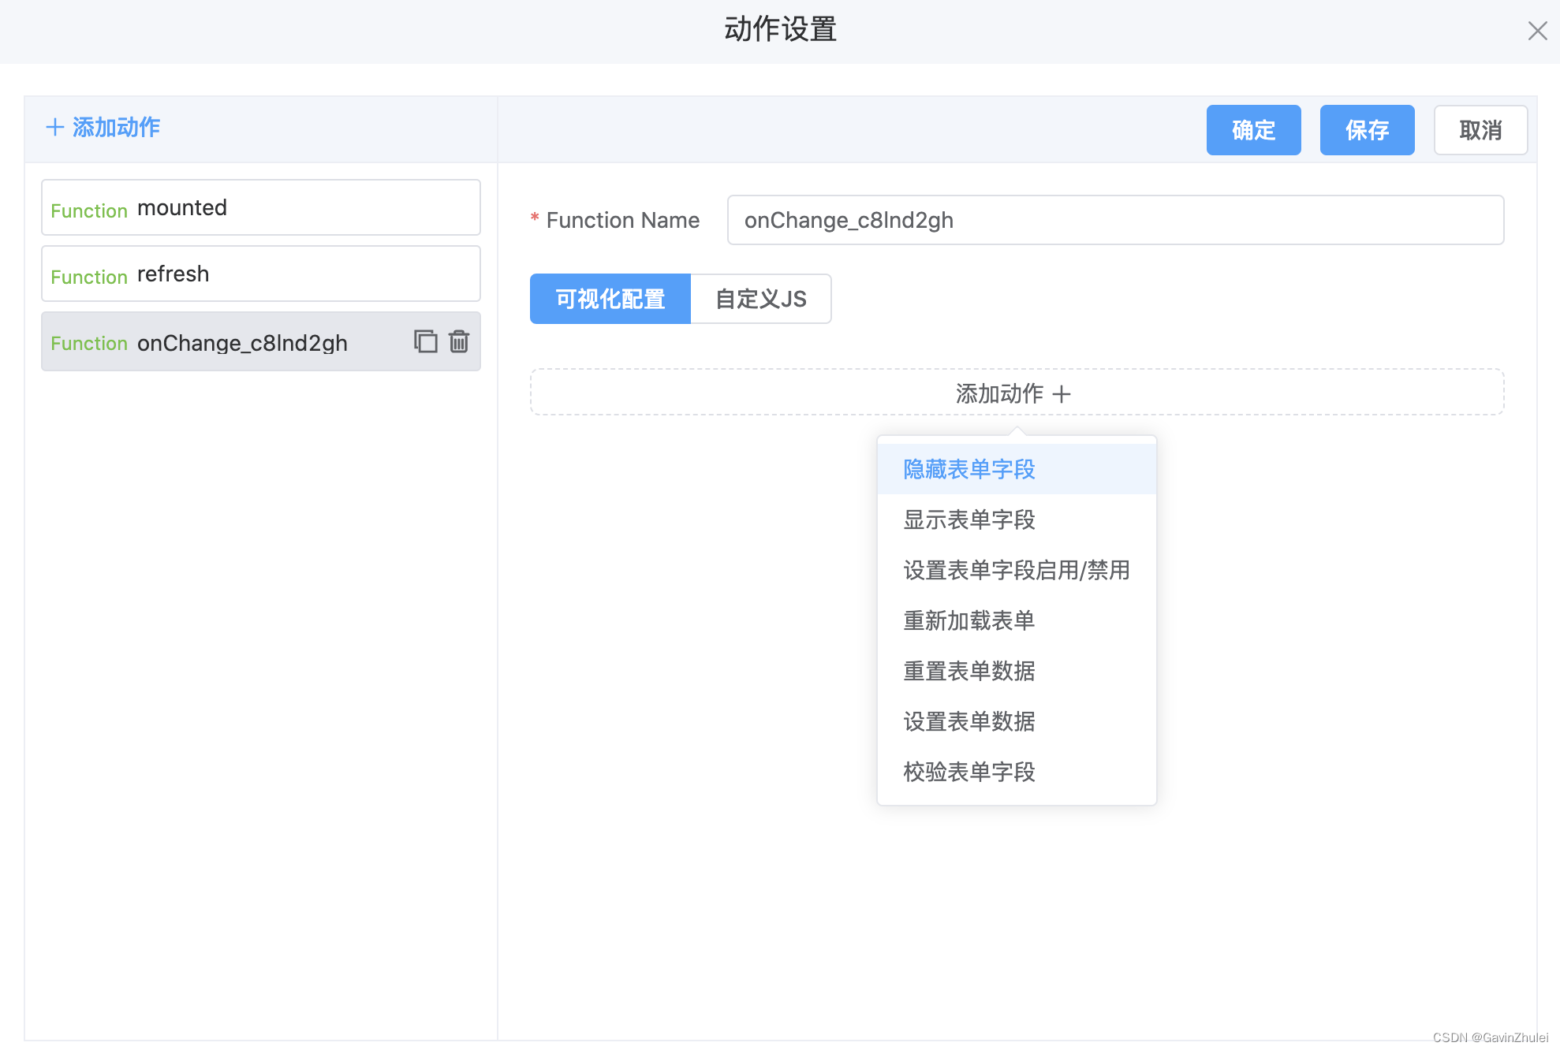Click the 保存 button
This screenshot has height=1050, width=1560.
click(x=1367, y=130)
